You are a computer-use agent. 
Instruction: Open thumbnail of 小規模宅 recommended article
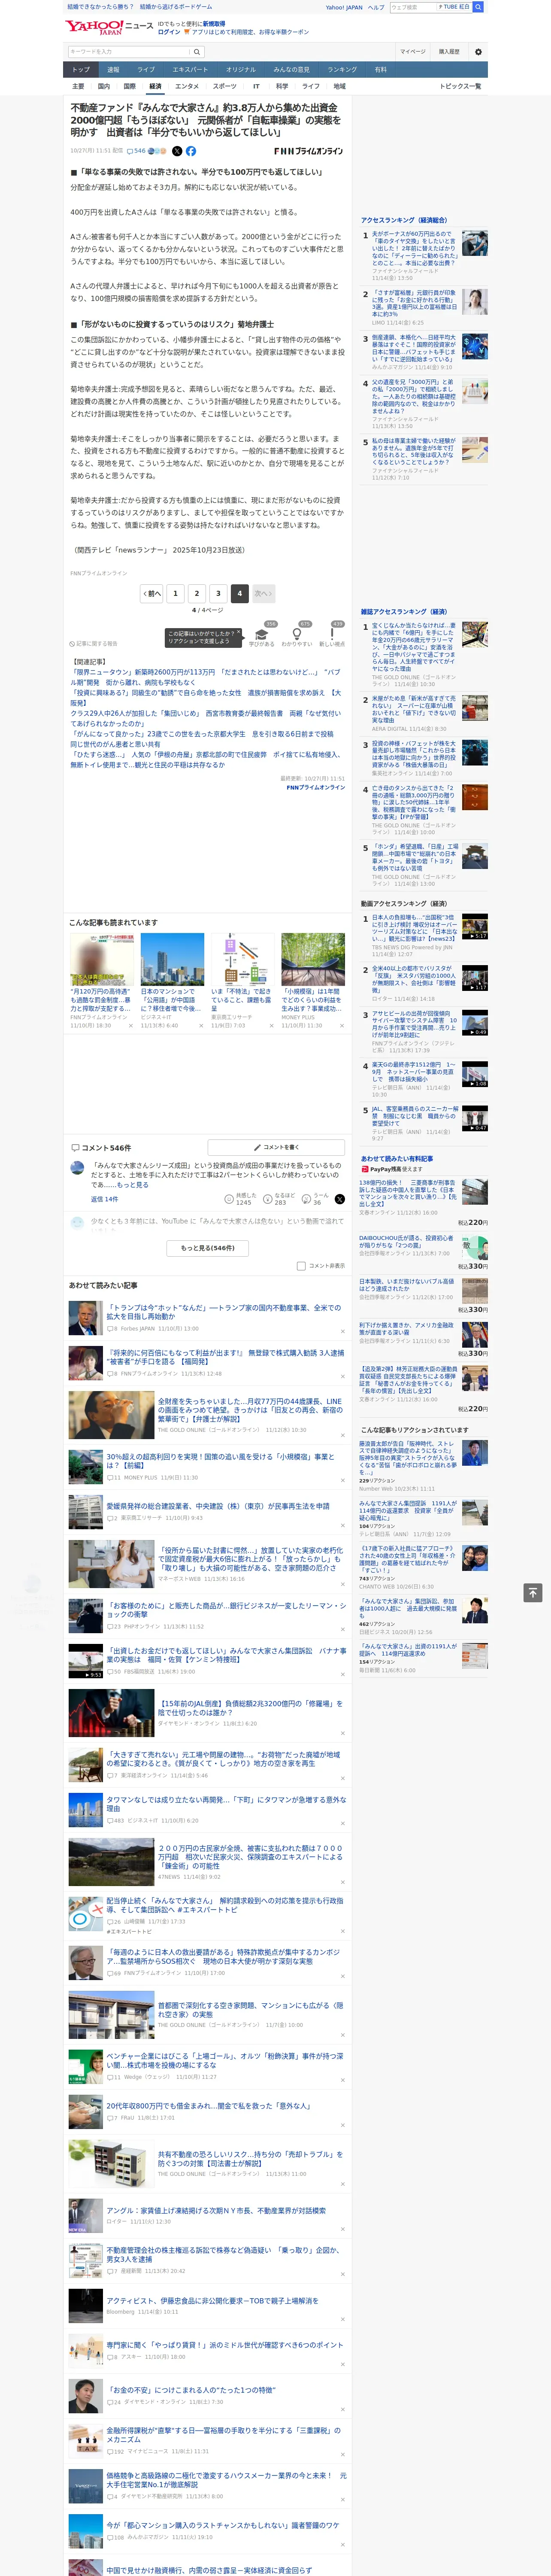(313, 959)
